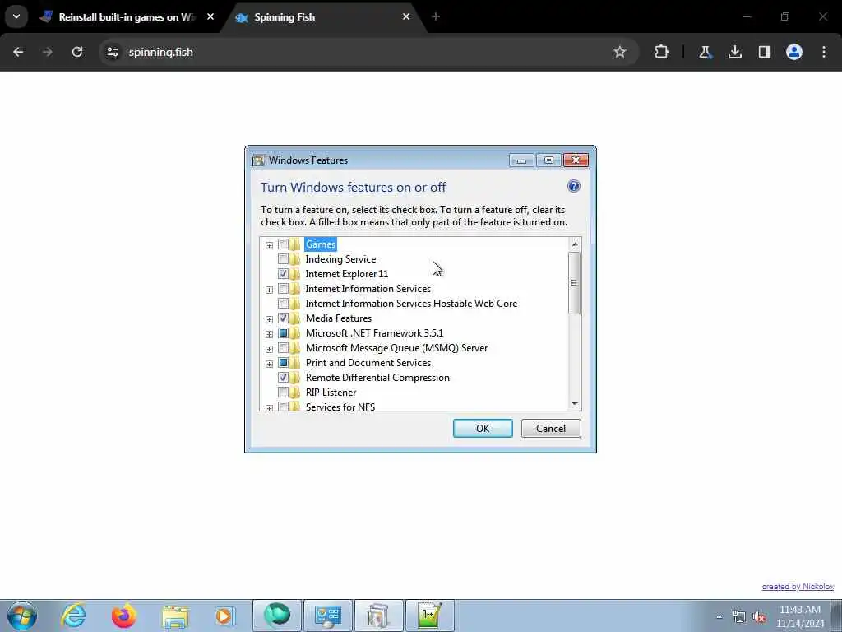The height and width of the screenshot is (632, 842).
Task: Uncheck Internet Explorer 11
Action: point(283,273)
